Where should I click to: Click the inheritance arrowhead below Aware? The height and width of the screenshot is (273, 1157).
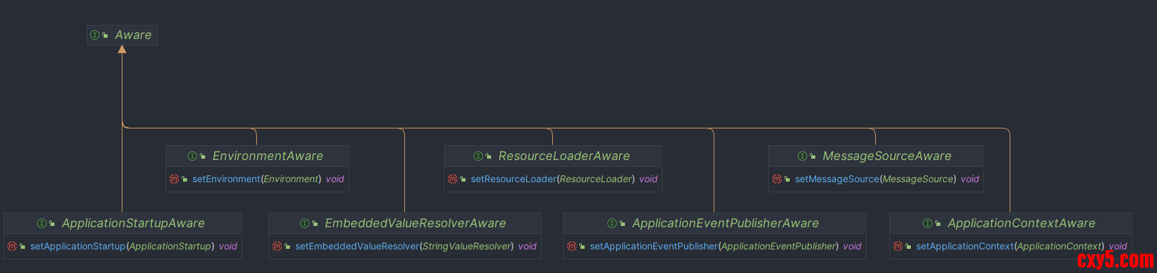coord(122,50)
